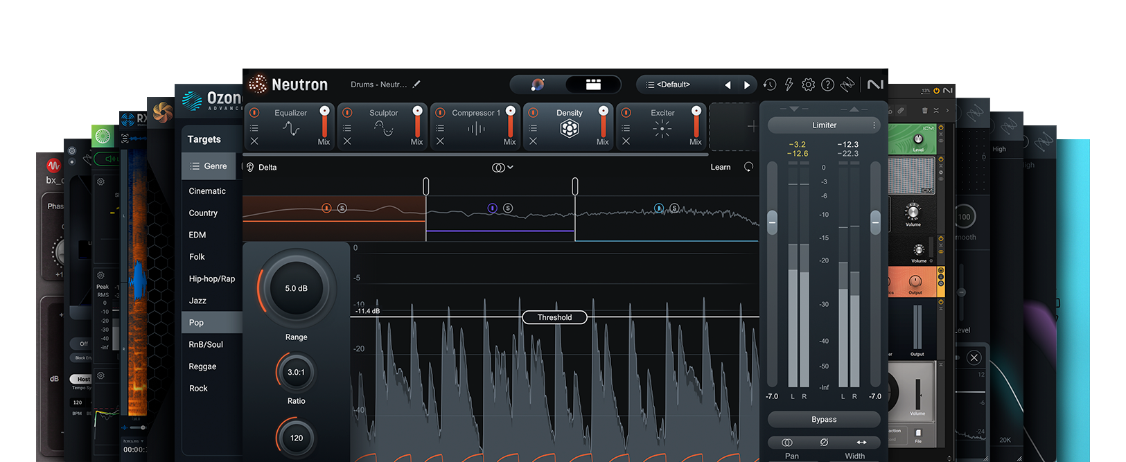Switch to the Neutron module grid view
The image size is (1126, 462).
click(593, 85)
